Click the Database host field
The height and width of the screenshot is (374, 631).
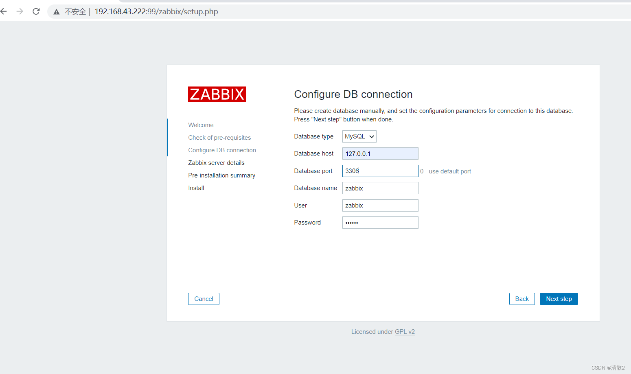380,153
